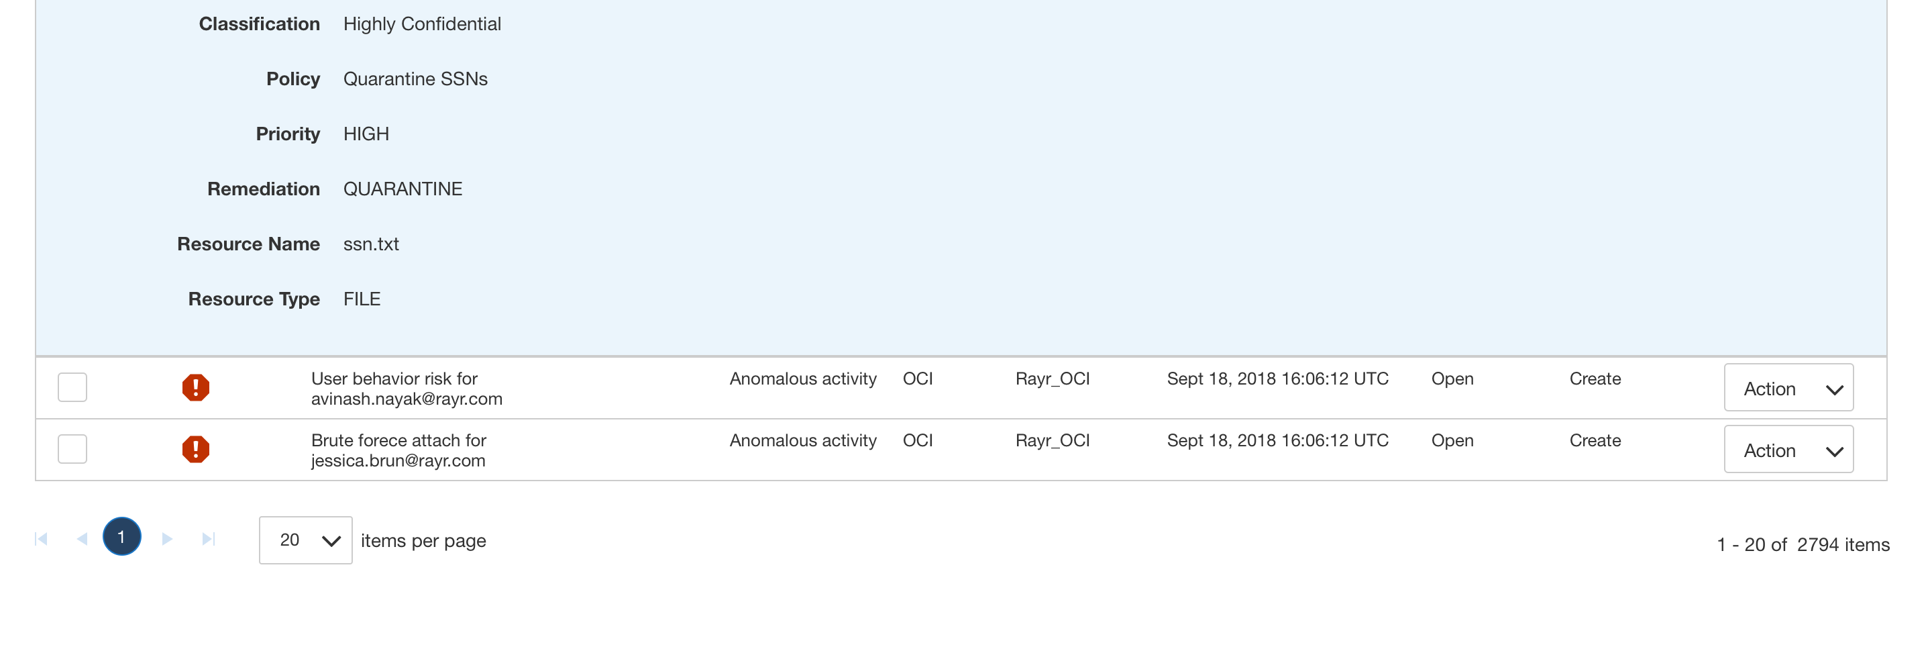Screen dimensions: 1932x649
Task: Jump to last page arrow icon
Action: pyautogui.click(x=209, y=538)
